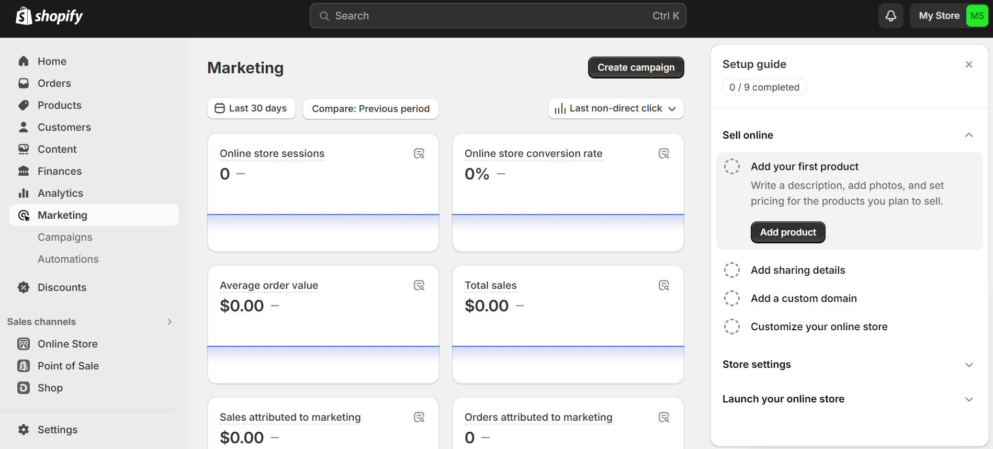This screenshot has height=449, width=993.
Task: Open the notifications bell
Action: click(890, 16)
